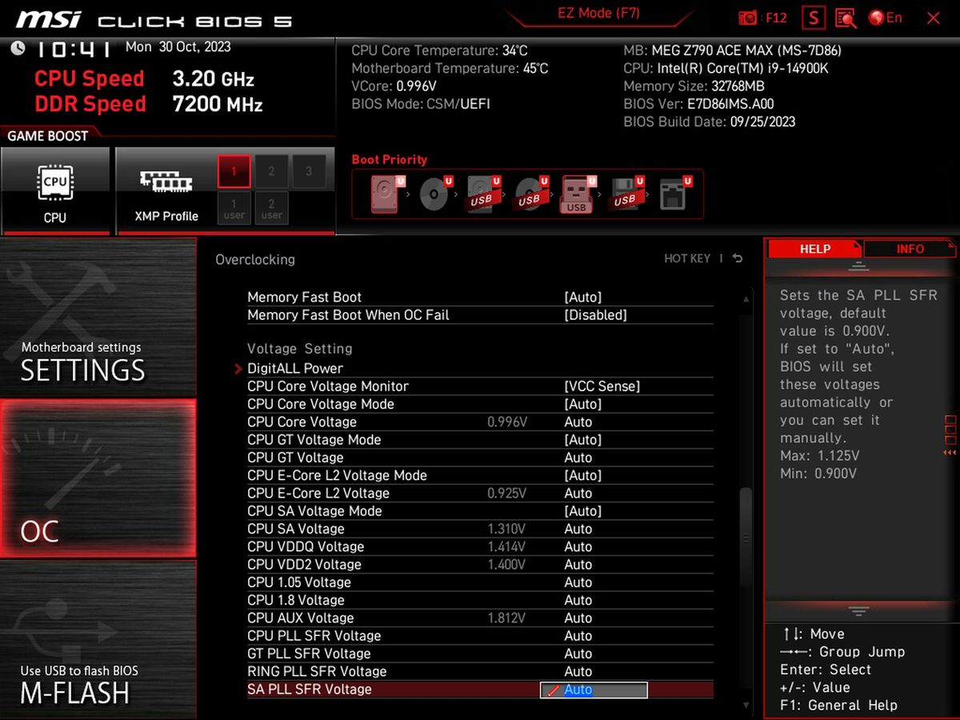Image resolution: width=960 pixels, height=720 pixels.
Task: Select the USB key boot priority icon
Action: click(x=578, y=194)
